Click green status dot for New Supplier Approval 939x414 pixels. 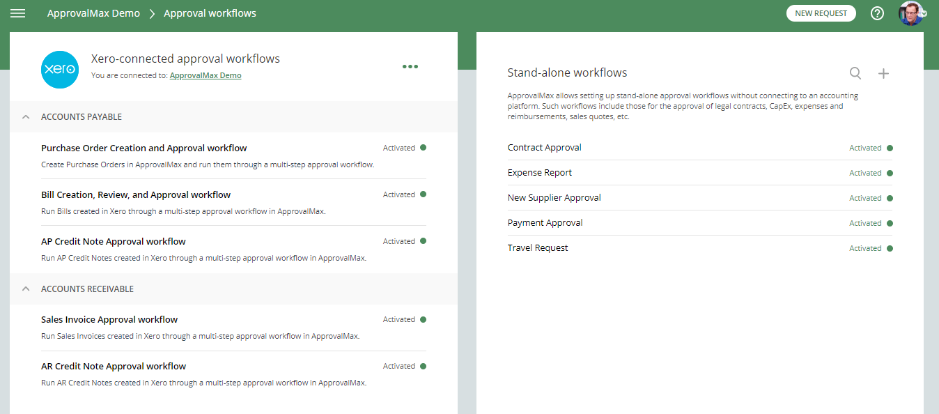[890, 198]
